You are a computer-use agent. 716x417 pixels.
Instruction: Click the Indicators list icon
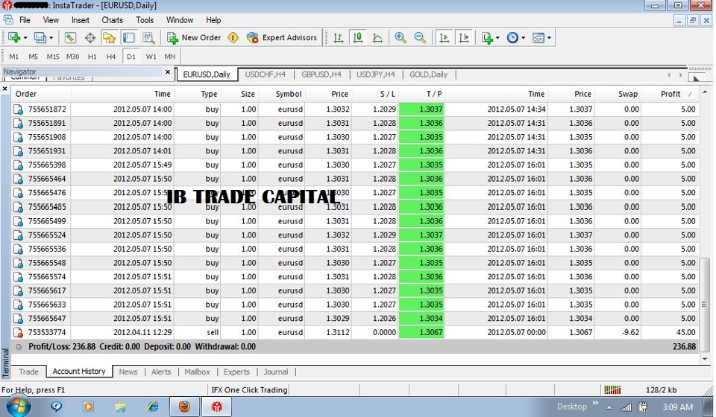click(x=487, y=38)
